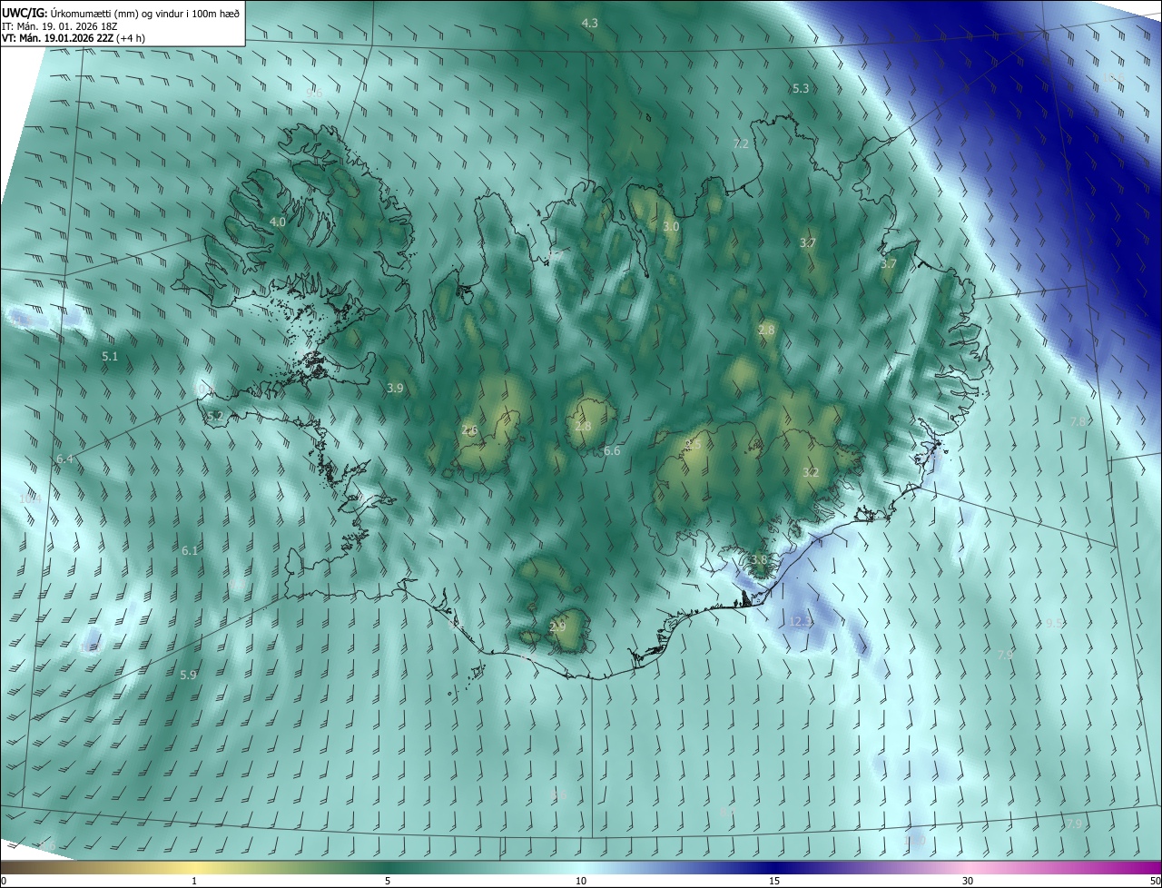The width and height of the screenshot is (1162, 888).
Task: Click the 6.6 precipitation value label
Action: (x=612, y=451)
